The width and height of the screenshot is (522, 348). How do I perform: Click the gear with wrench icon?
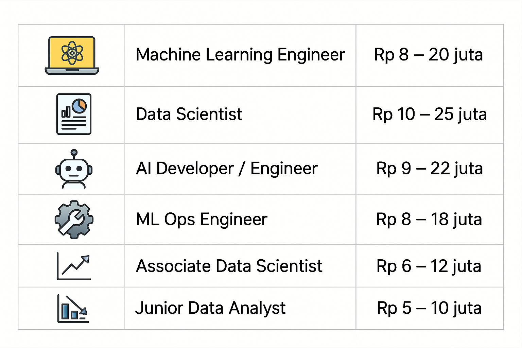coord(74,220)
